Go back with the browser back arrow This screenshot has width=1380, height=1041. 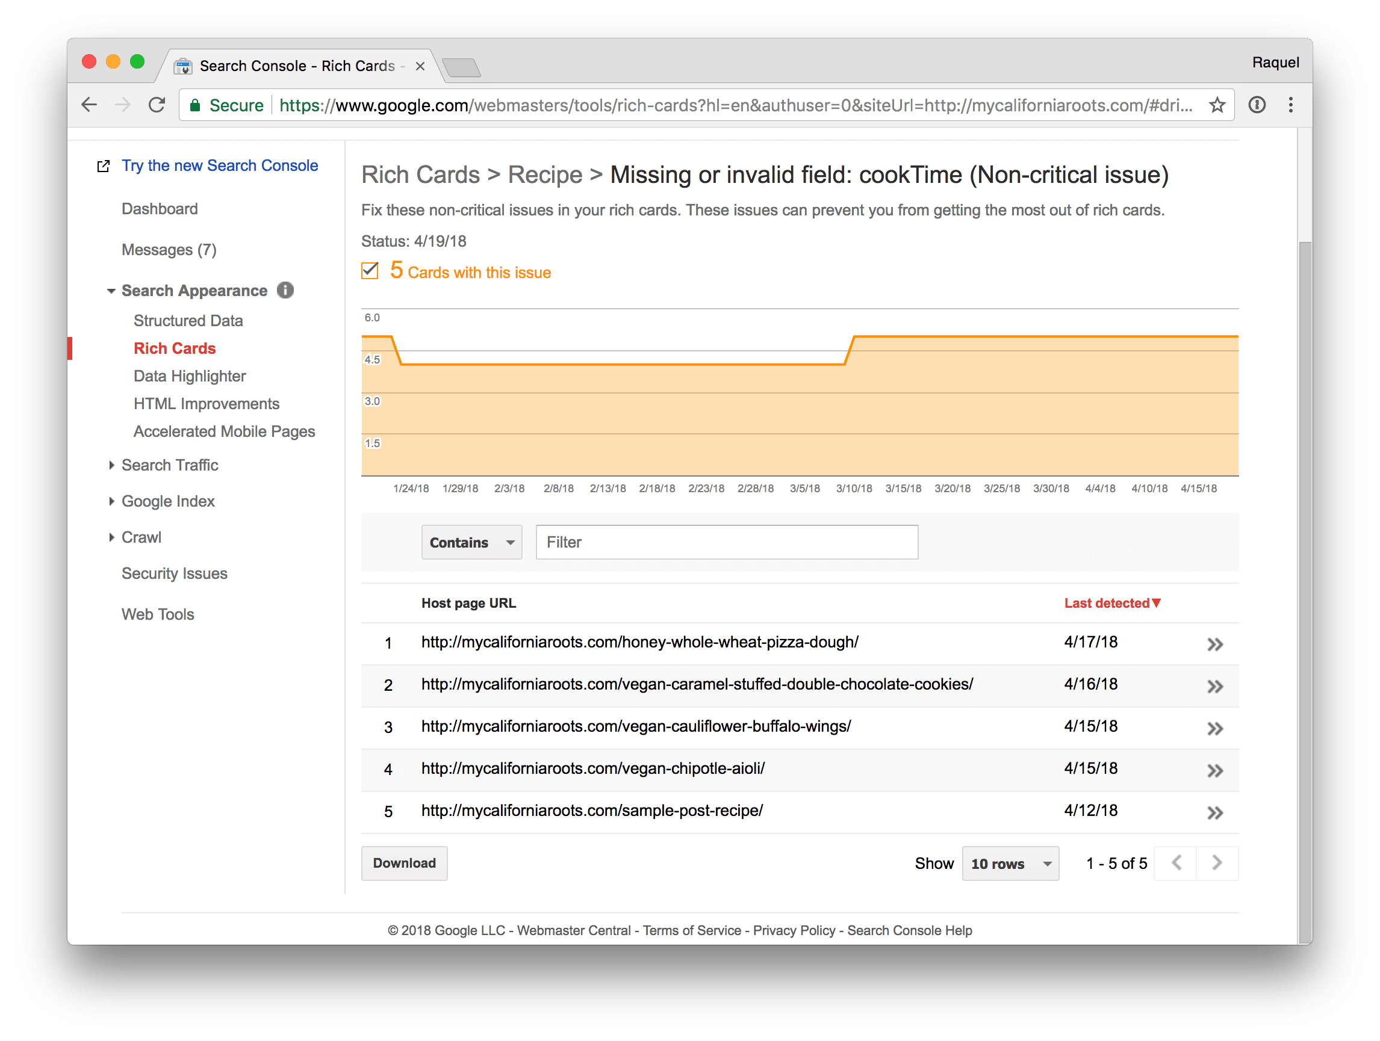click(89, 105)
